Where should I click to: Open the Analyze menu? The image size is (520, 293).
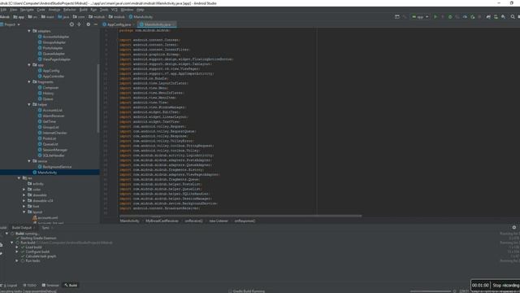click(54, 10)
